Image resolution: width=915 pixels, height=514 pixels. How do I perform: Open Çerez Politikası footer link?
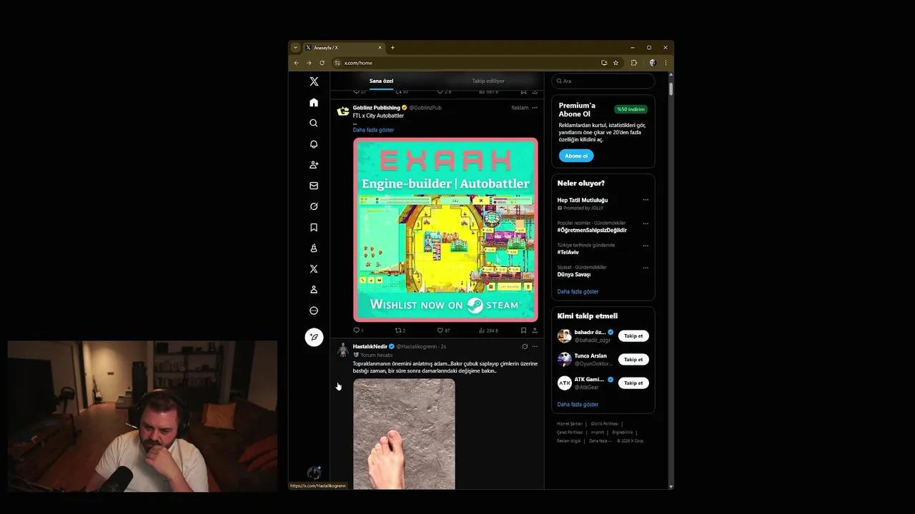[x=570, y=432]
